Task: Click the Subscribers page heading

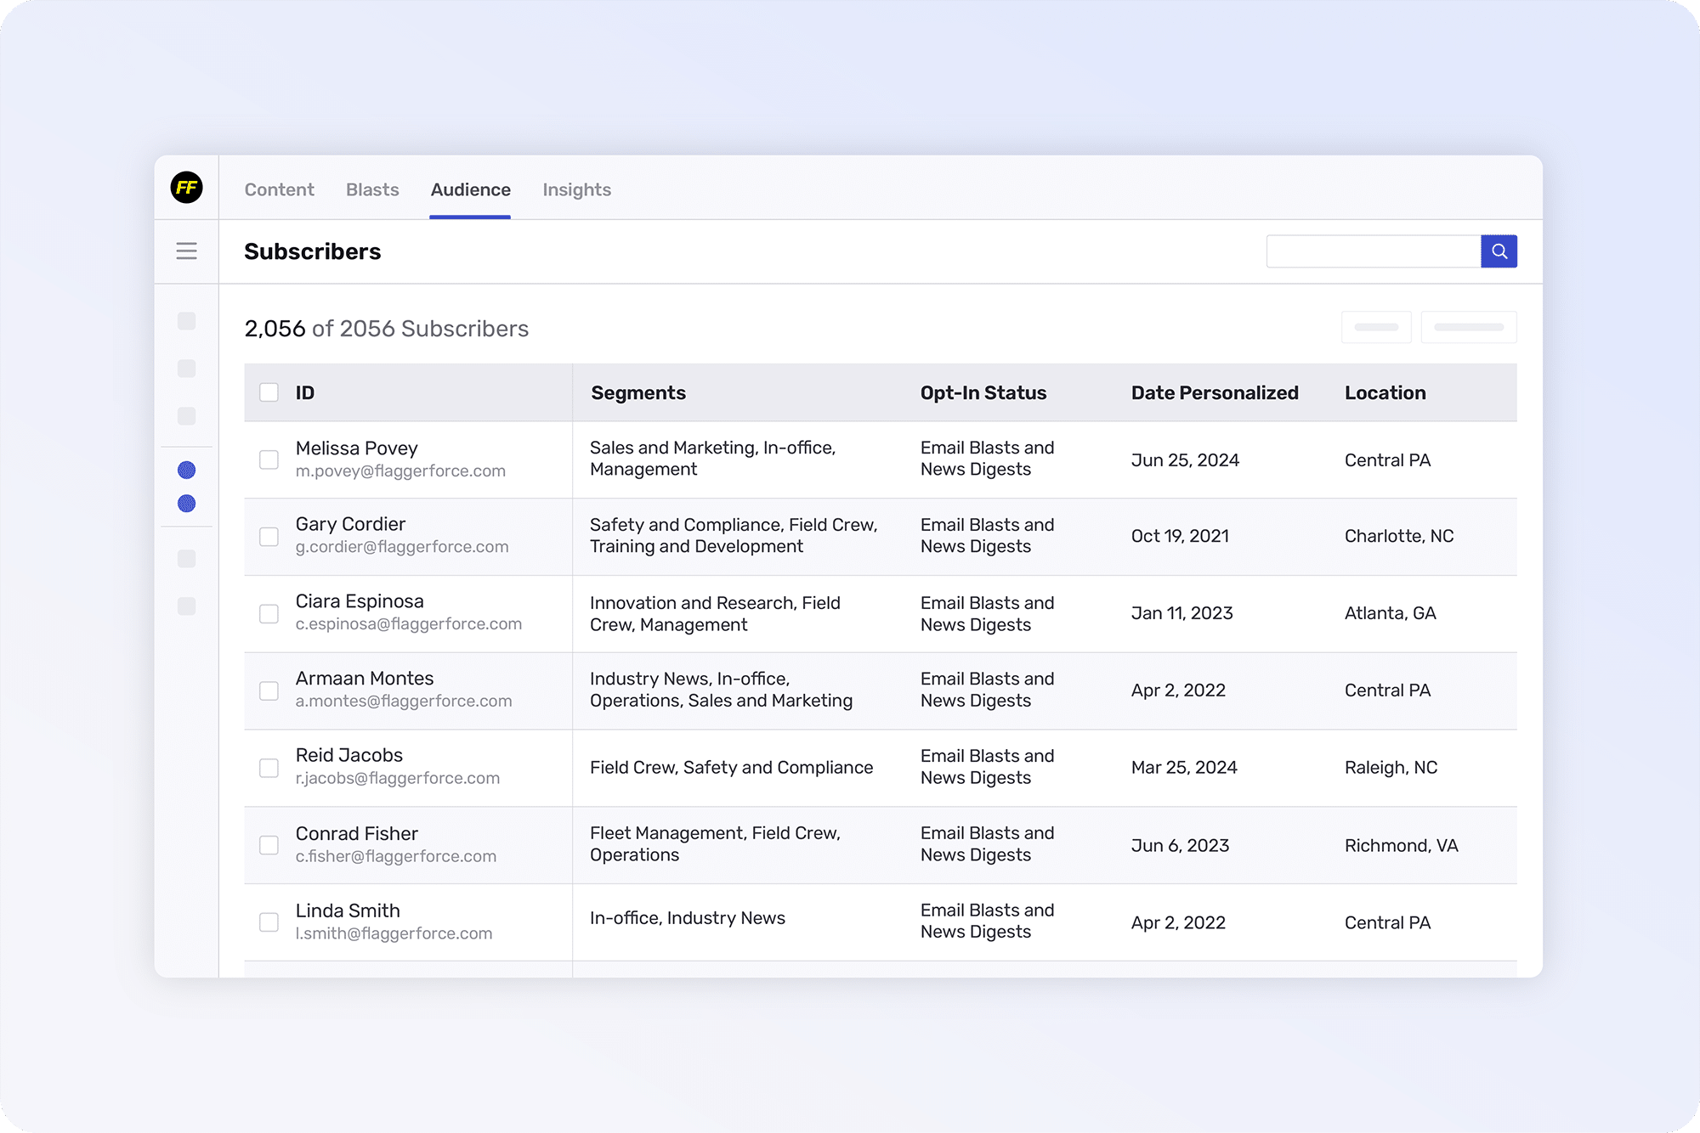Action: tap(312, 251)
